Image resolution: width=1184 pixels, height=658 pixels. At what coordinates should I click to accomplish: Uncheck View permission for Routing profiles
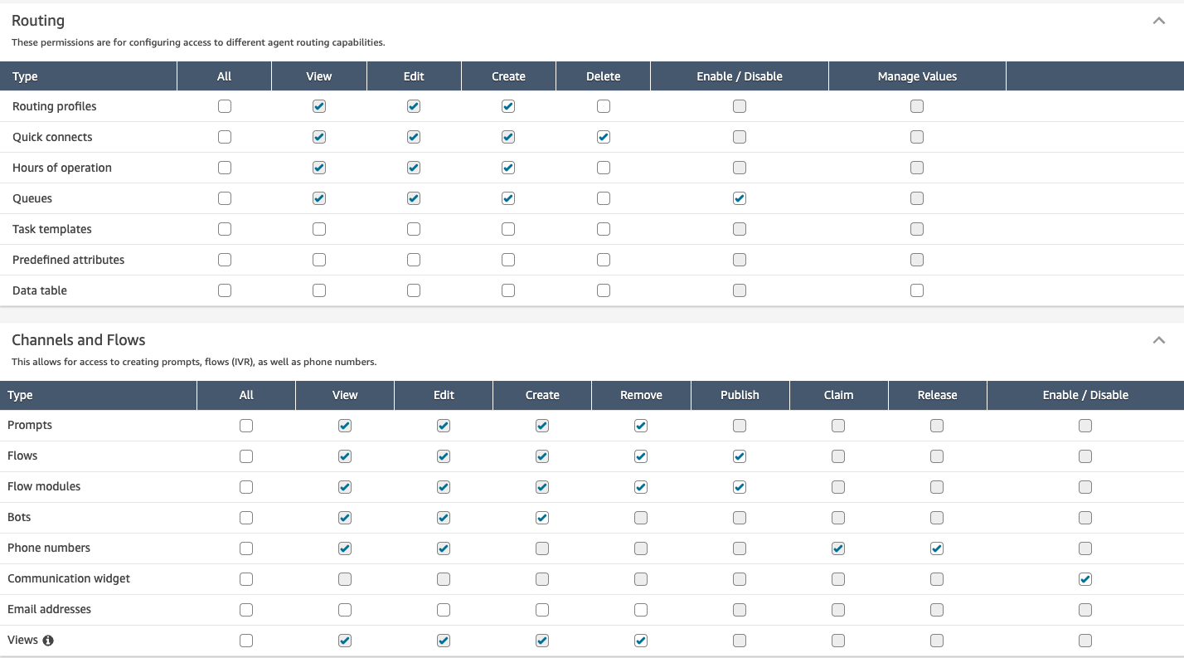pos(319,106)
